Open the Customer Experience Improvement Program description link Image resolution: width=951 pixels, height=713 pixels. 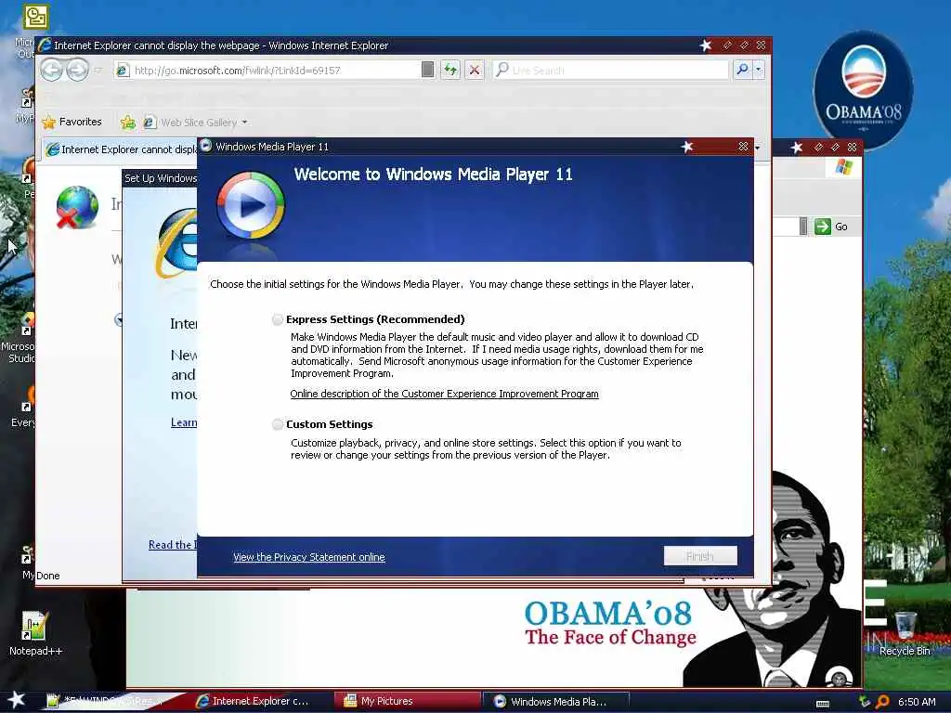coord(444,394)
